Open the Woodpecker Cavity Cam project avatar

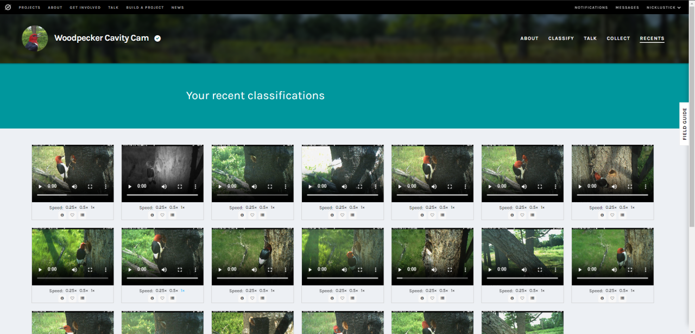coord(35,38)
